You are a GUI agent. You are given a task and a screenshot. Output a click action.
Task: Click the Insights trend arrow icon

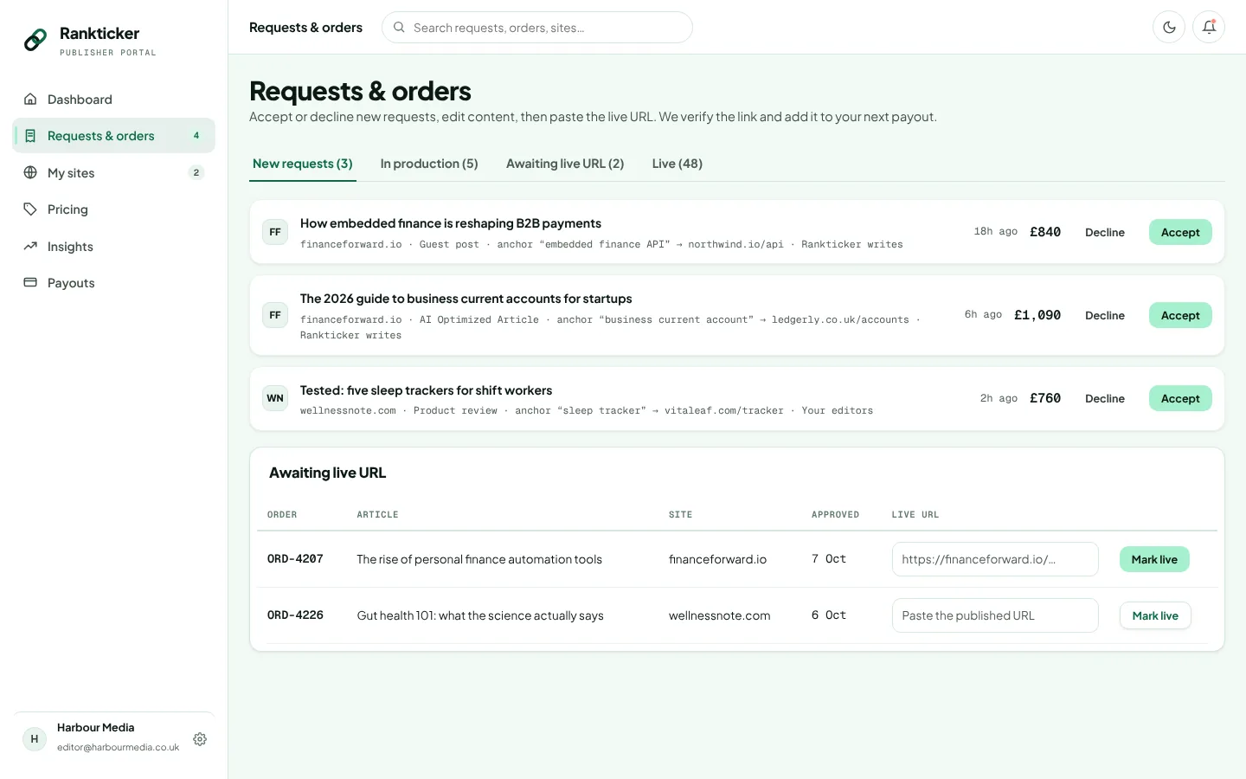point(30,246)
